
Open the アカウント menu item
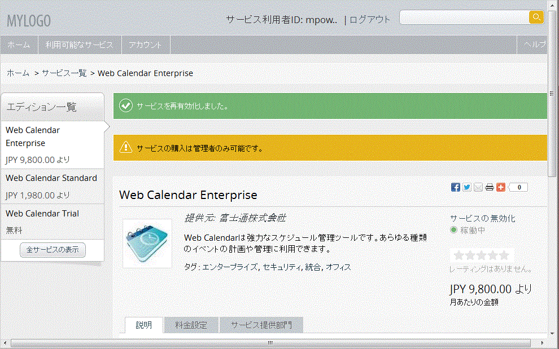tap(146, 45)
